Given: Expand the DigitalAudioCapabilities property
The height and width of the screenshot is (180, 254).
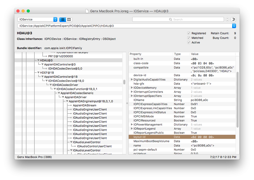Looking at the screenshot, I should pyautogui.click(x=132, y=80).
